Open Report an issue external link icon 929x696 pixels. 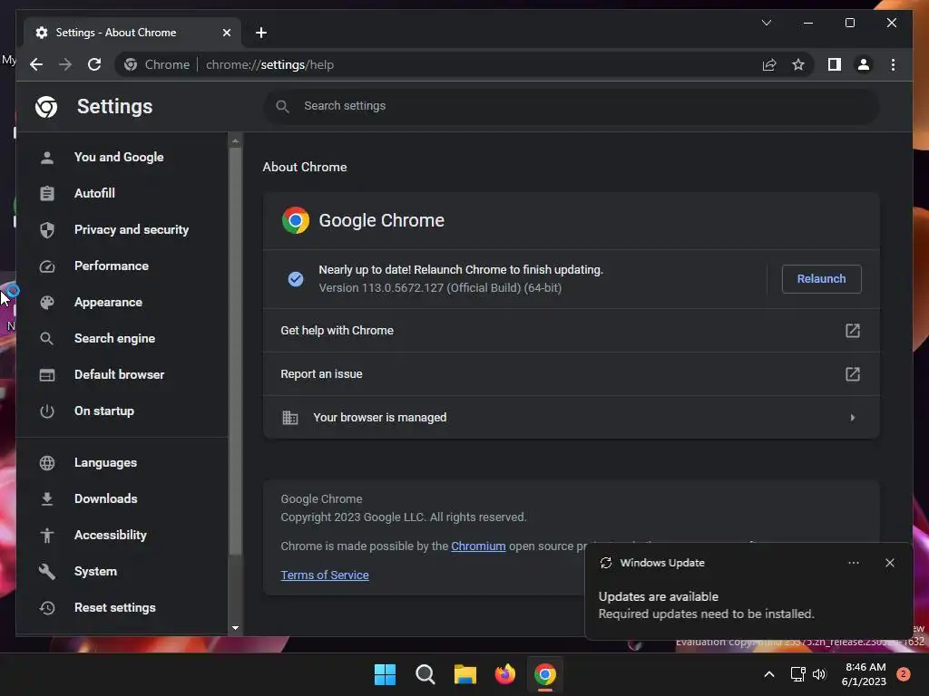tap(852, 374)
